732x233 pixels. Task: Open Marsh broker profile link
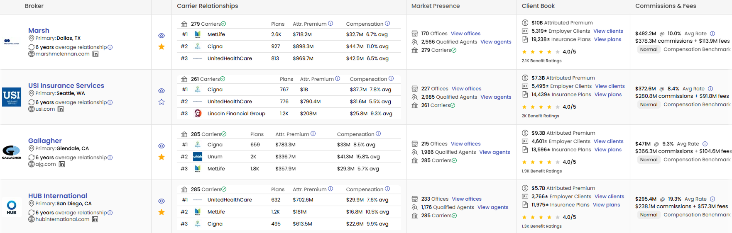(x=39, y=30)
